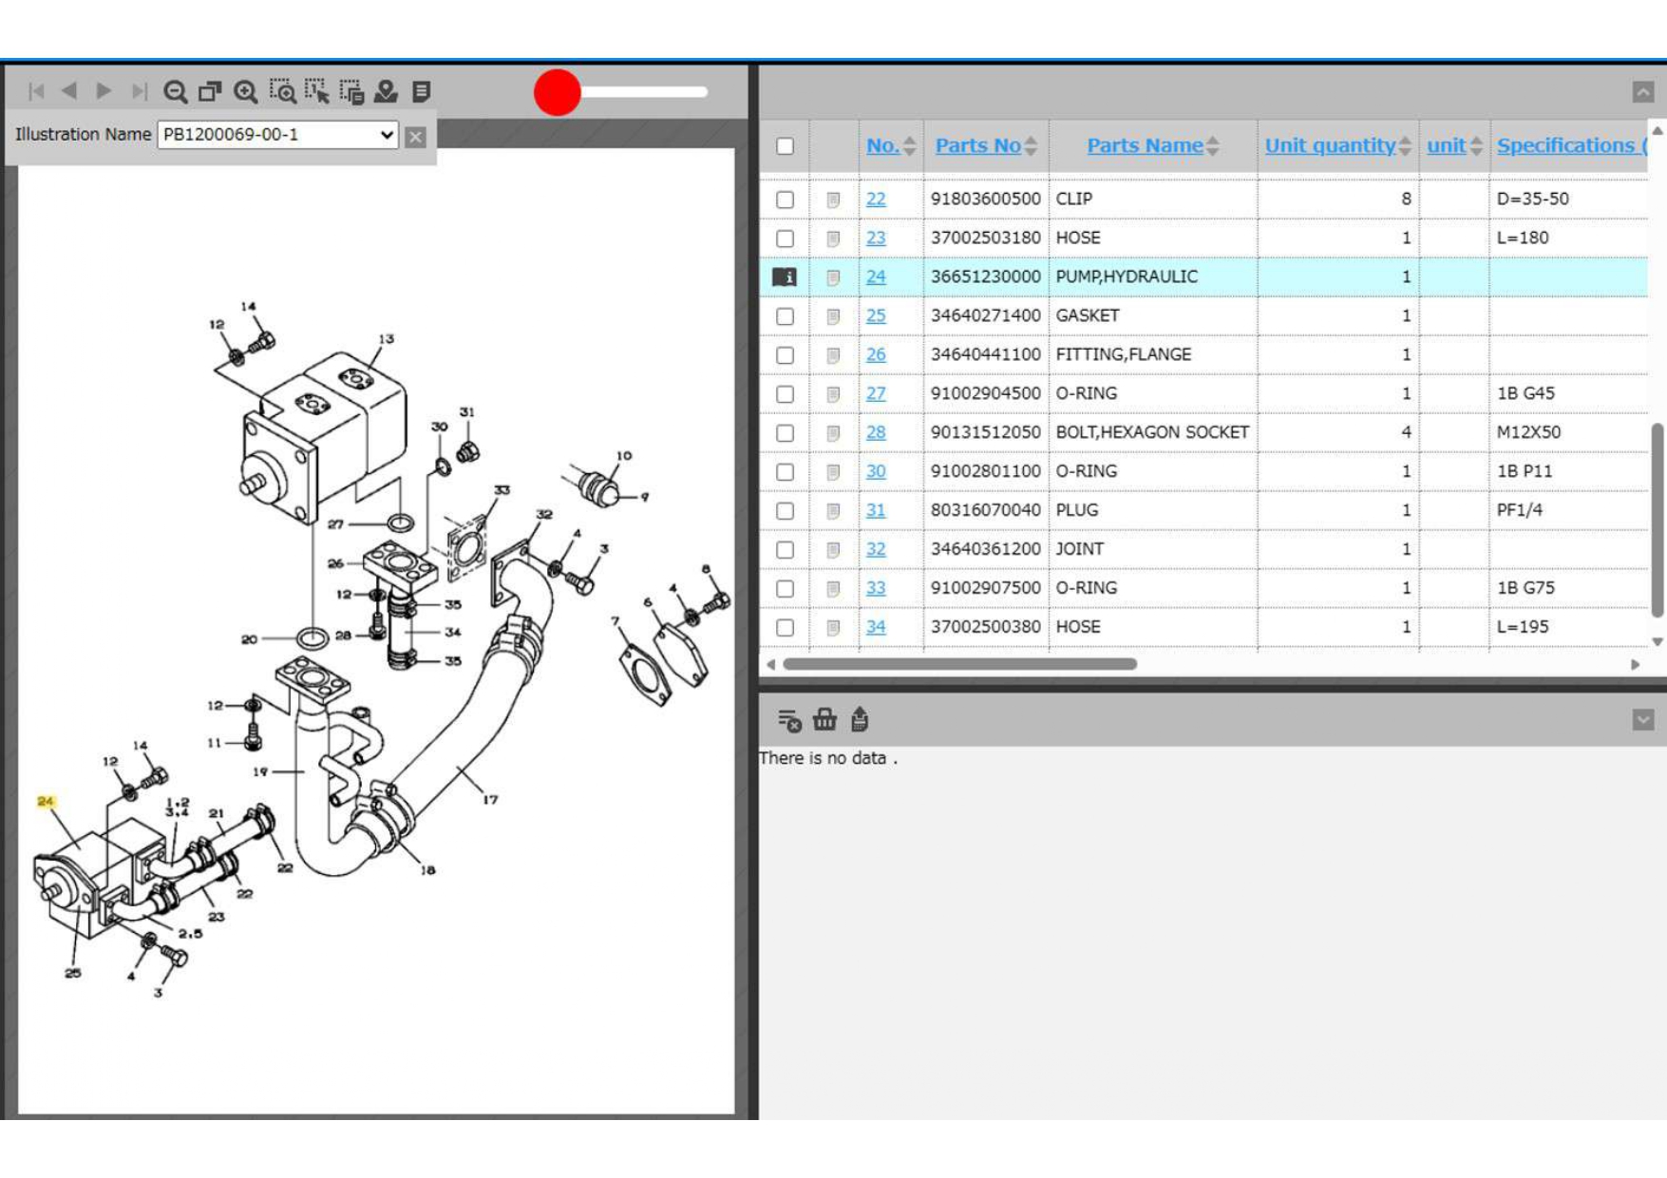Check the box for the GASKET row

[785, 316]
